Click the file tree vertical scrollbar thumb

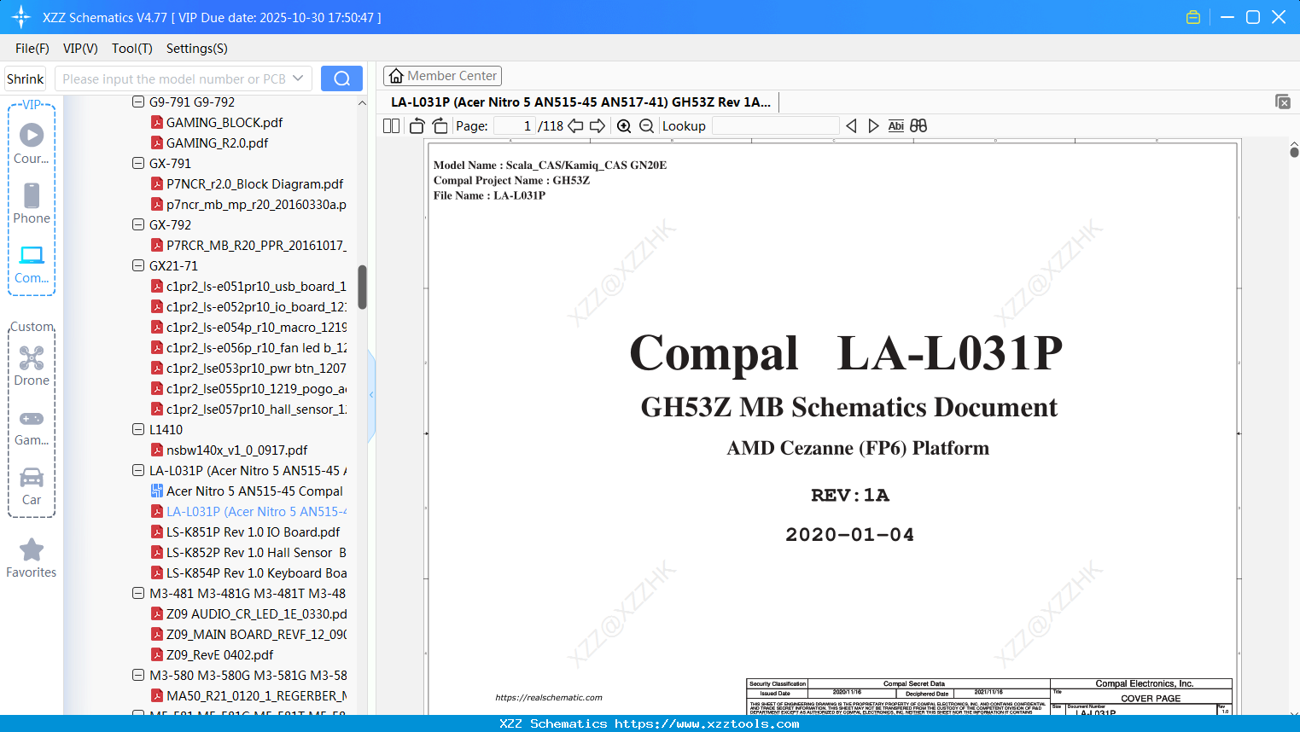362,287
